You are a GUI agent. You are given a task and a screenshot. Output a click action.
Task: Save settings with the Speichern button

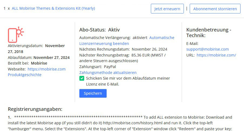point(93,93)
